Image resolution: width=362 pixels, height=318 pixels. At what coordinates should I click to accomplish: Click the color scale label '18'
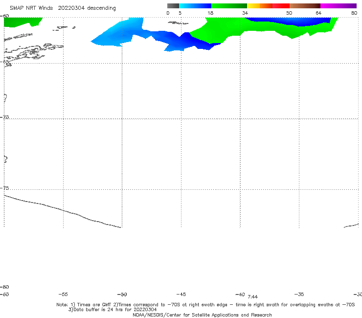(x=210, y=13)
